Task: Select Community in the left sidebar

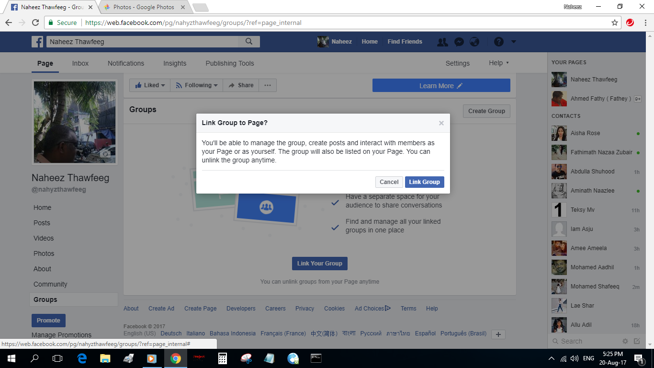Action: point(50,284)
